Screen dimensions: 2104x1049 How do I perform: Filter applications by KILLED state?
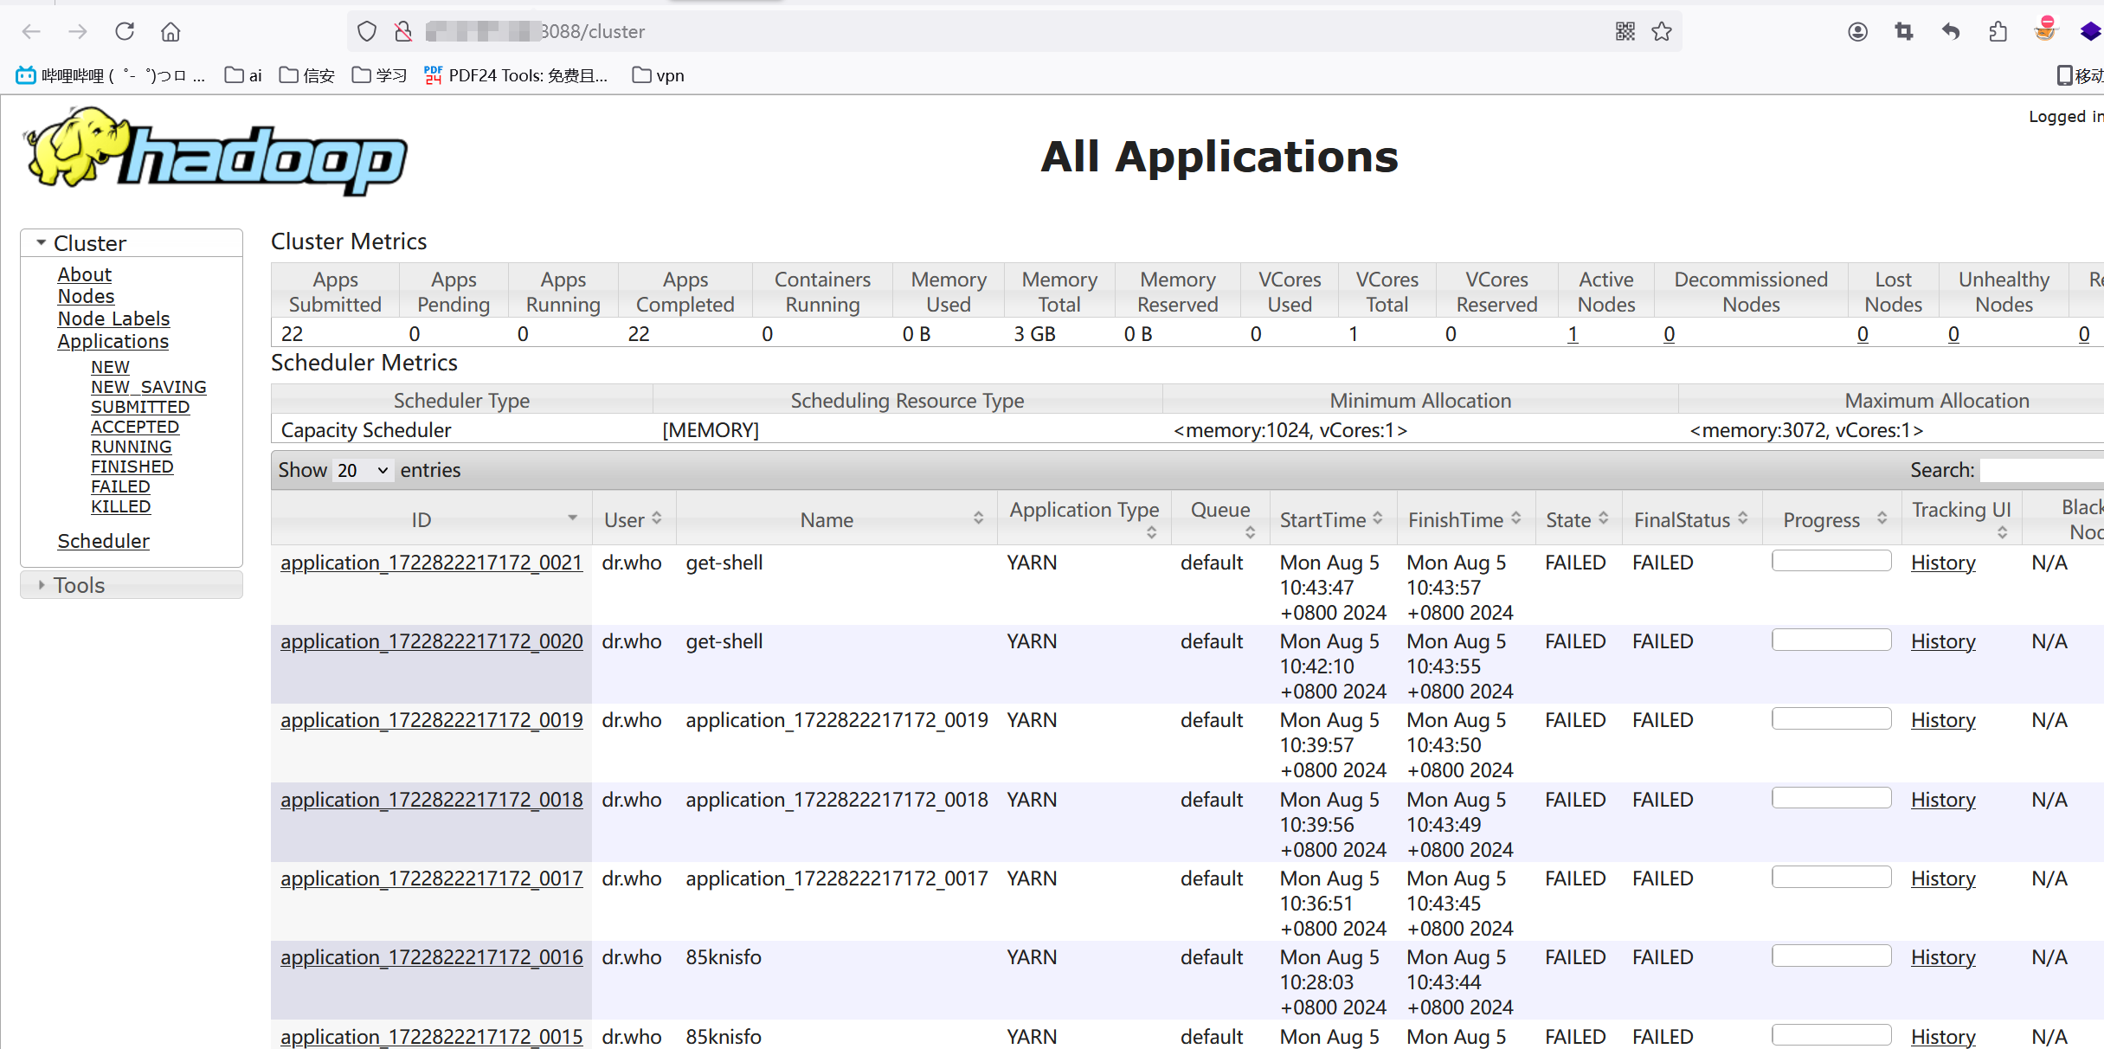[121, 506]
